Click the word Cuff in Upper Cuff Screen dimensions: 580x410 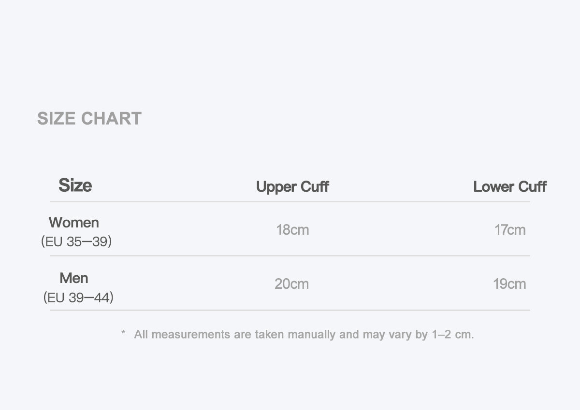click(315, 186)
